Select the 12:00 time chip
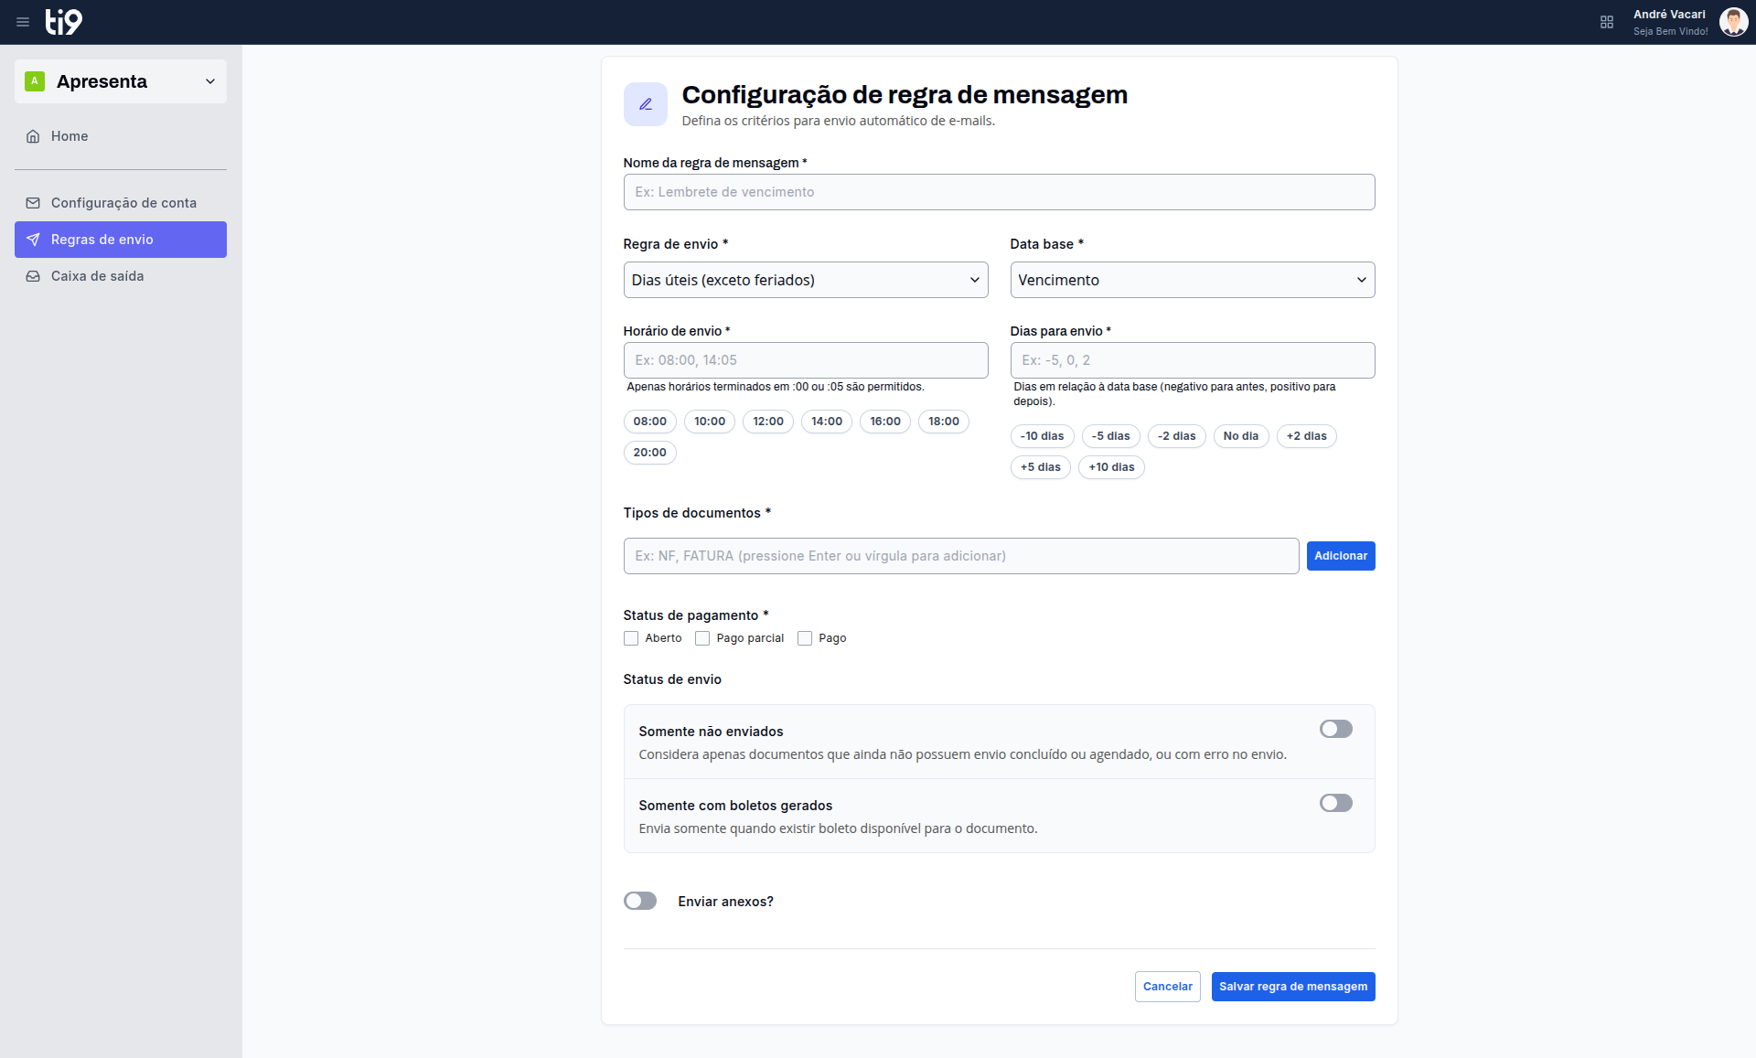The width and height of the screenshot is (1756, 1058). tap(768, 422)
